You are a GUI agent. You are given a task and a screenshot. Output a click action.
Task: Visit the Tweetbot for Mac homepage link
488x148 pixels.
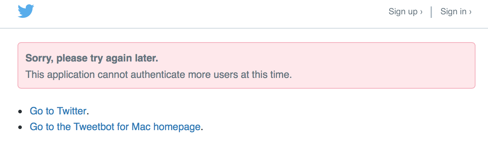click(115, 127)
